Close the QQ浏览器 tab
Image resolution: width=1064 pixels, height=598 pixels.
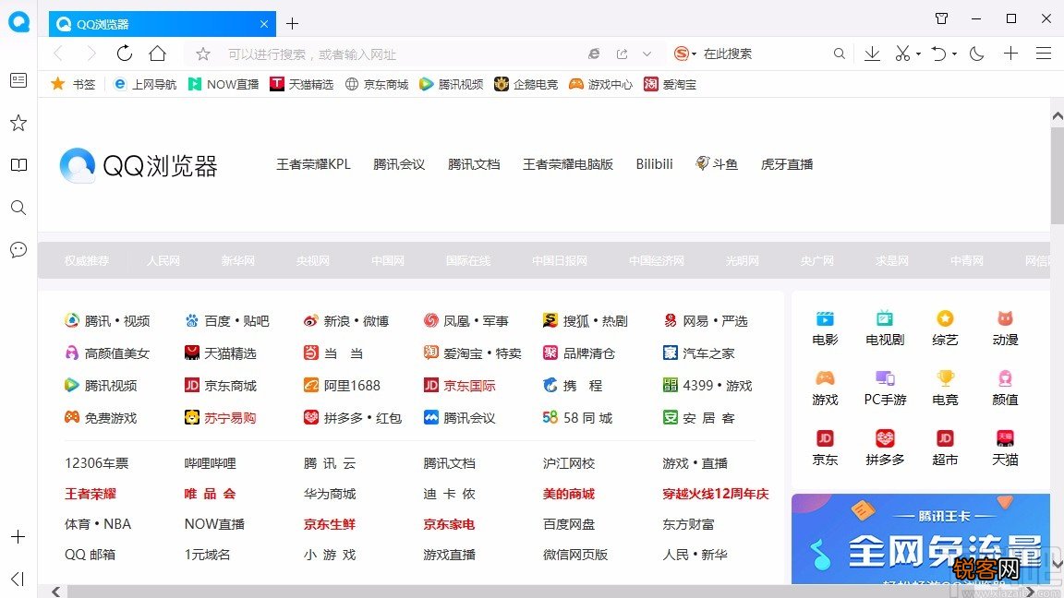pos(264,24)
